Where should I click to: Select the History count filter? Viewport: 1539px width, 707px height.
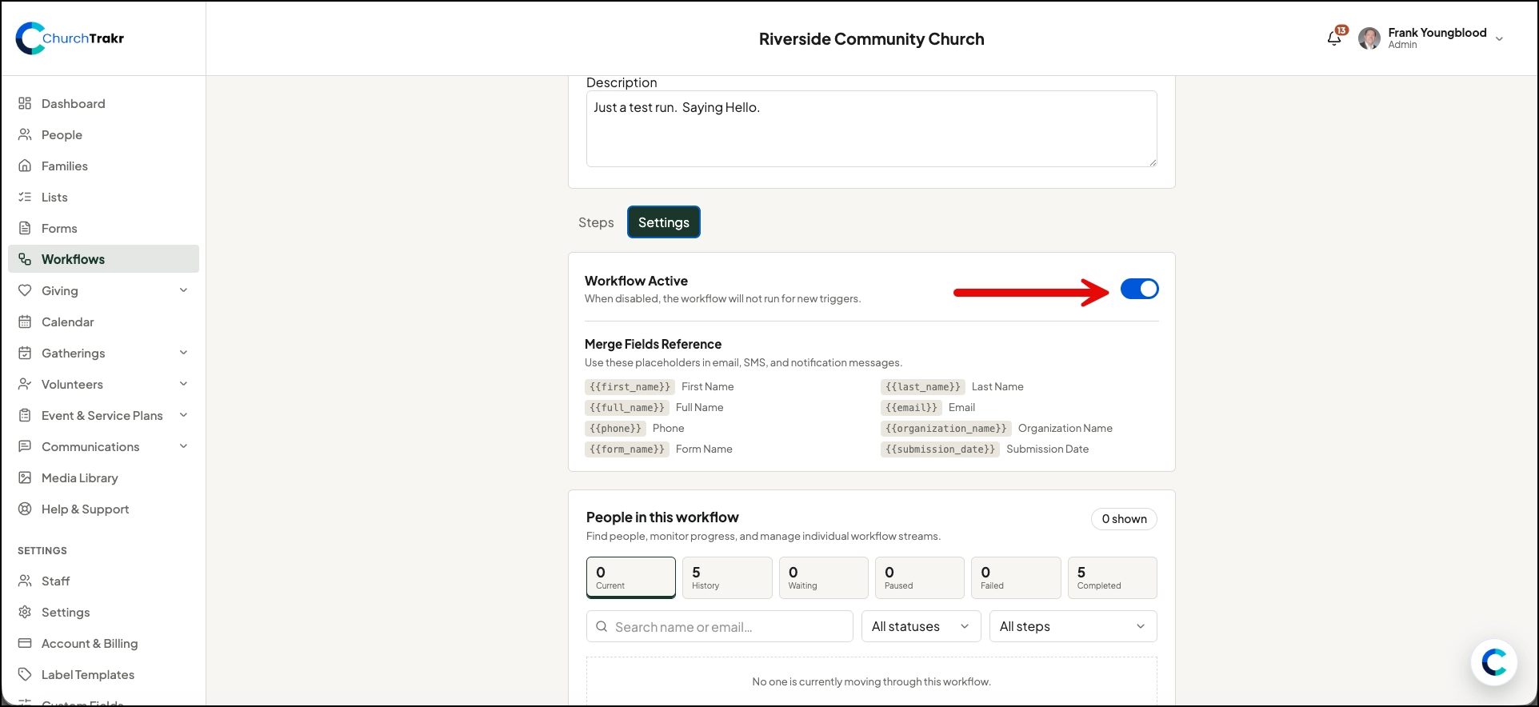pos(727,577)
